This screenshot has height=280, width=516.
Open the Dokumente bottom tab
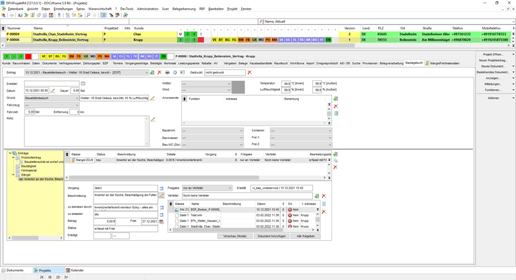pyautogui.click(x=13, y=270)
